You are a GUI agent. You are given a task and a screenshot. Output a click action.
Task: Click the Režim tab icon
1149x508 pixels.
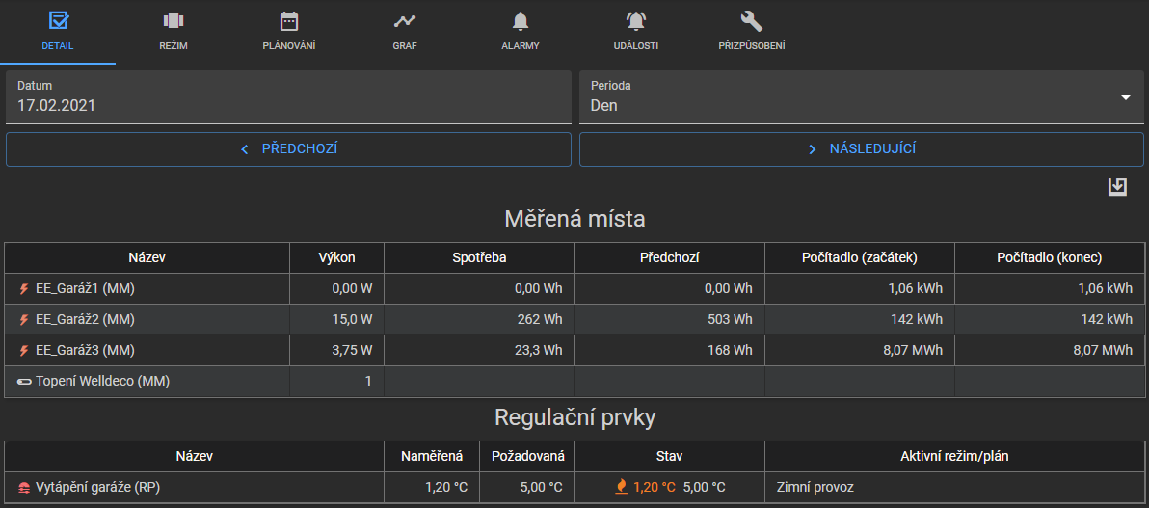[174, 20]
